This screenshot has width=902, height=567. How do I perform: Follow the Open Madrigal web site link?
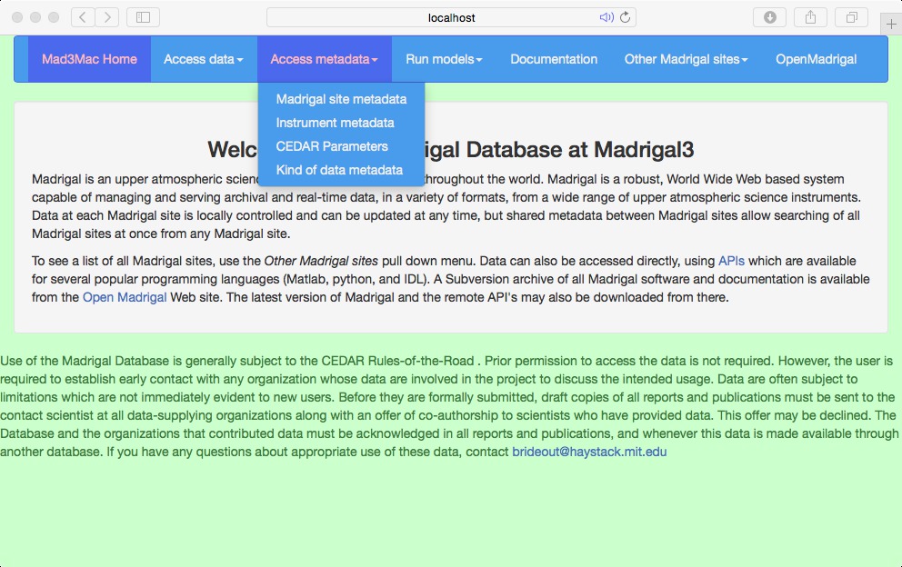[x=125, y=297]
